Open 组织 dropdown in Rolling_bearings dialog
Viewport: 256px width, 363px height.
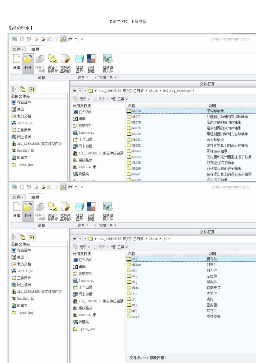click(x=82, y=99)
